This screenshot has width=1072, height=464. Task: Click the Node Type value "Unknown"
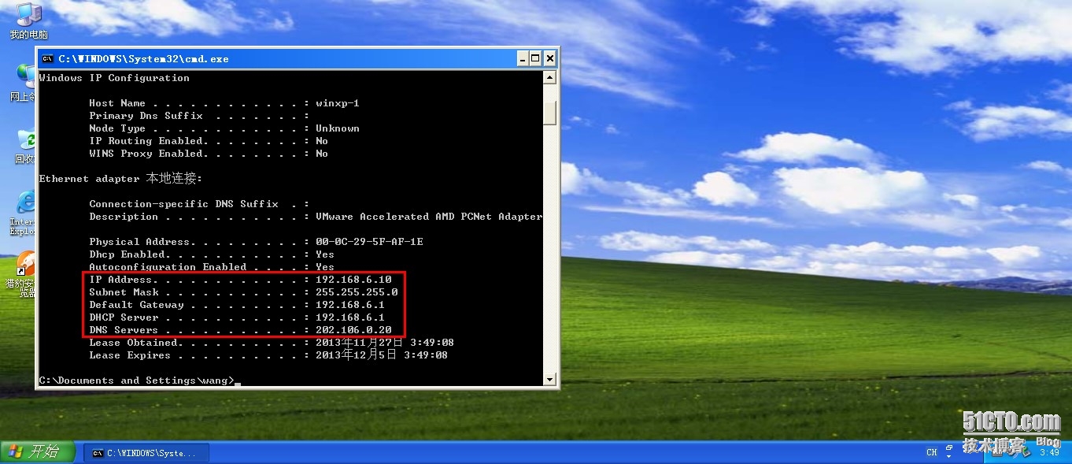pos(338,128)
